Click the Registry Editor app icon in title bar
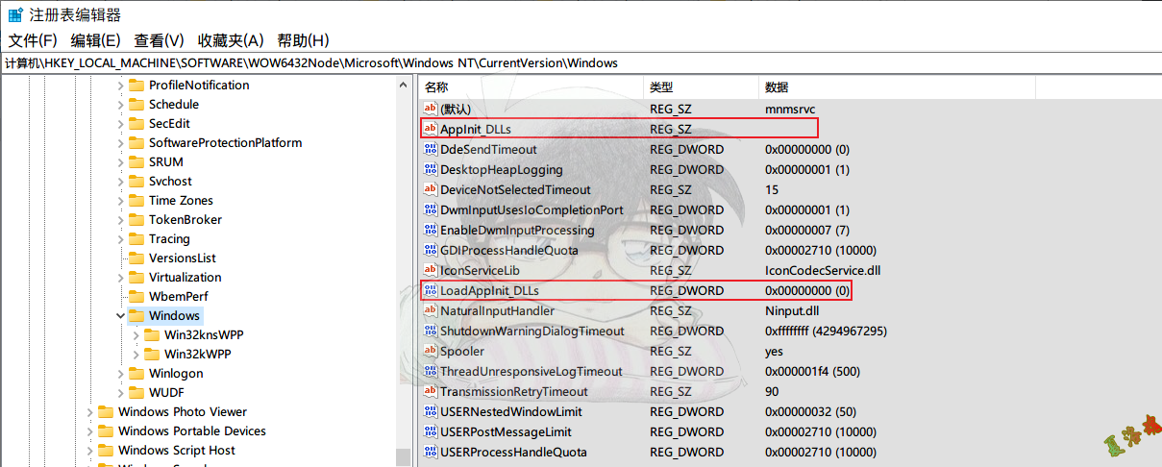The width and height of the screenshot is (1162, 467). pos(15,15)
